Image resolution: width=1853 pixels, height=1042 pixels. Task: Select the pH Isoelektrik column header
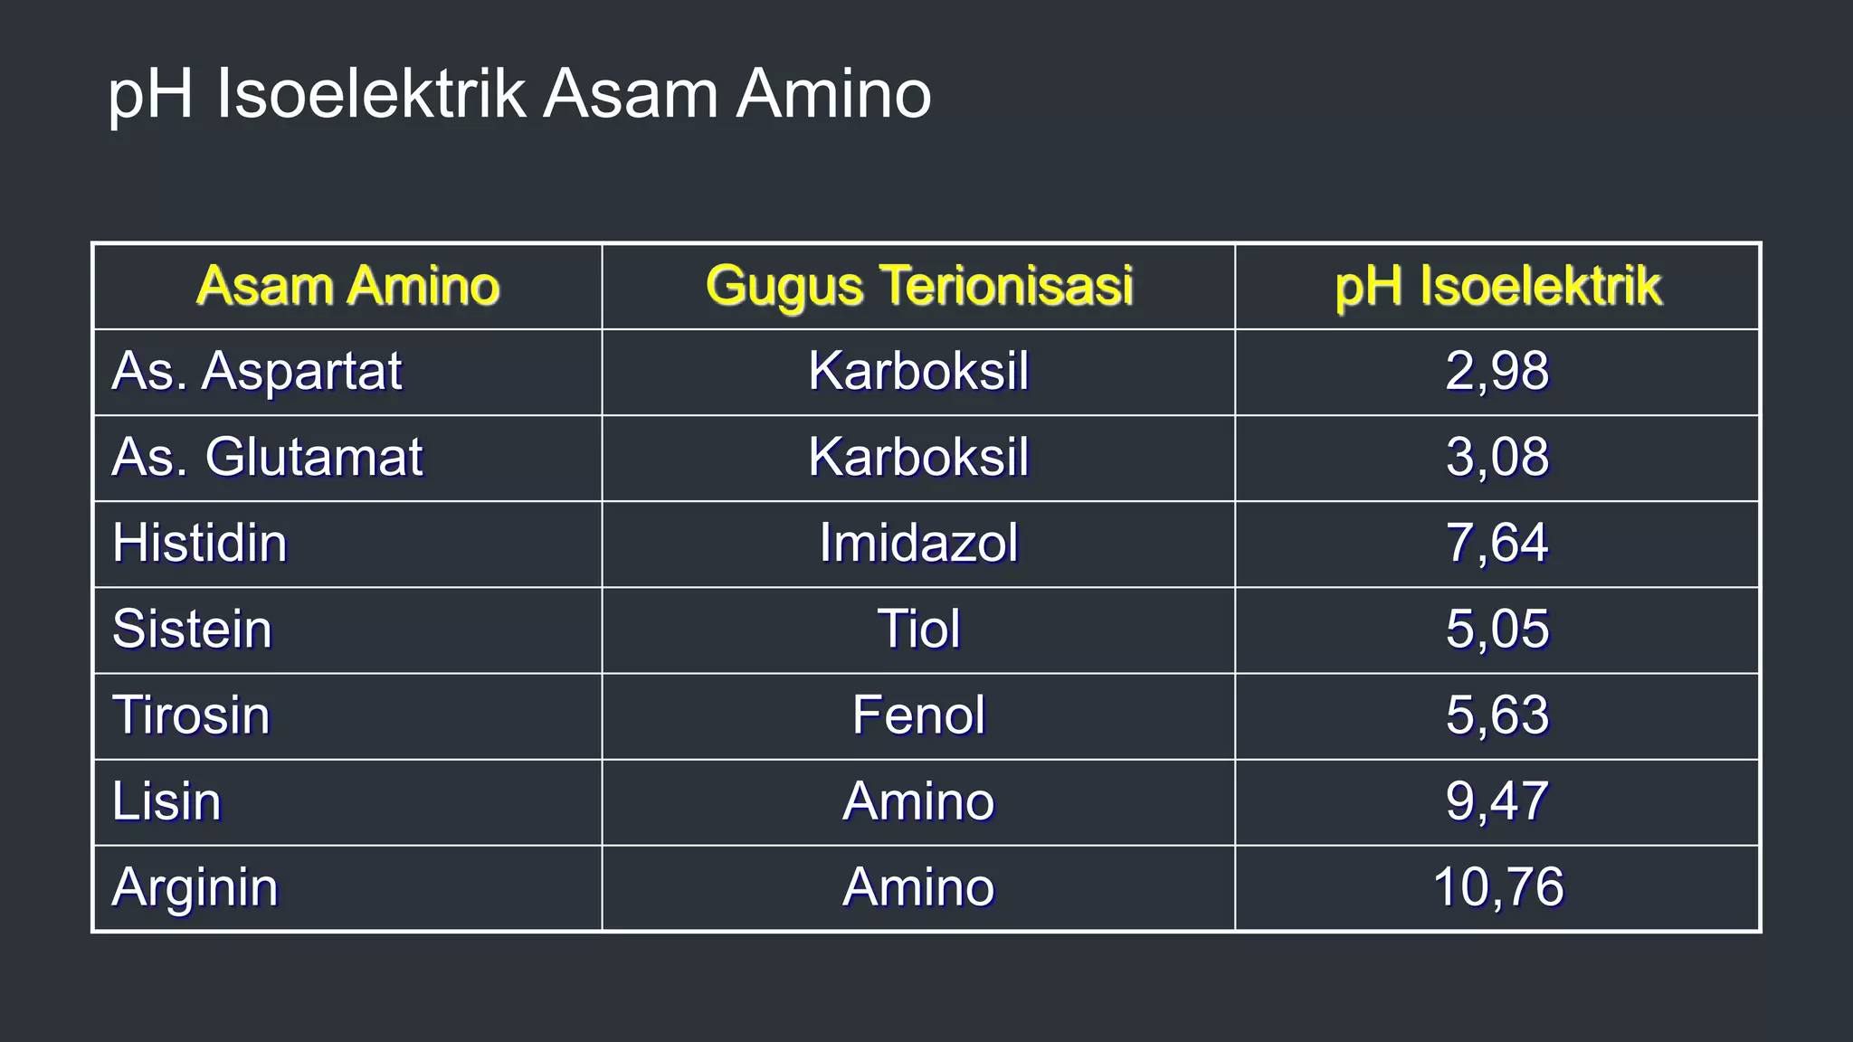click(1497, 286)
